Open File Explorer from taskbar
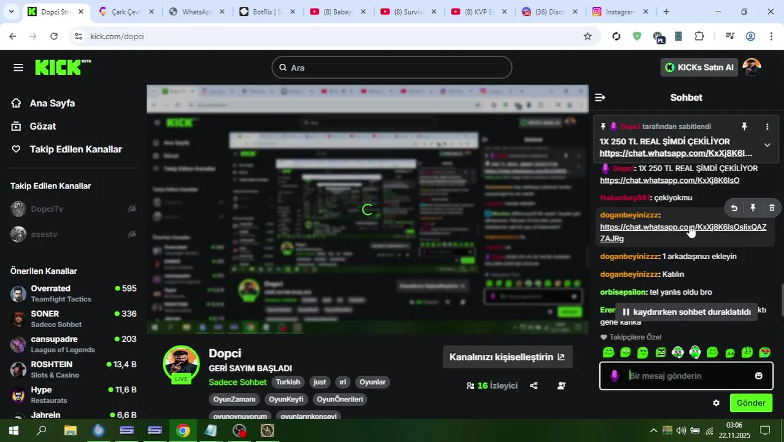The image size is (784, 442). point(70,430)
